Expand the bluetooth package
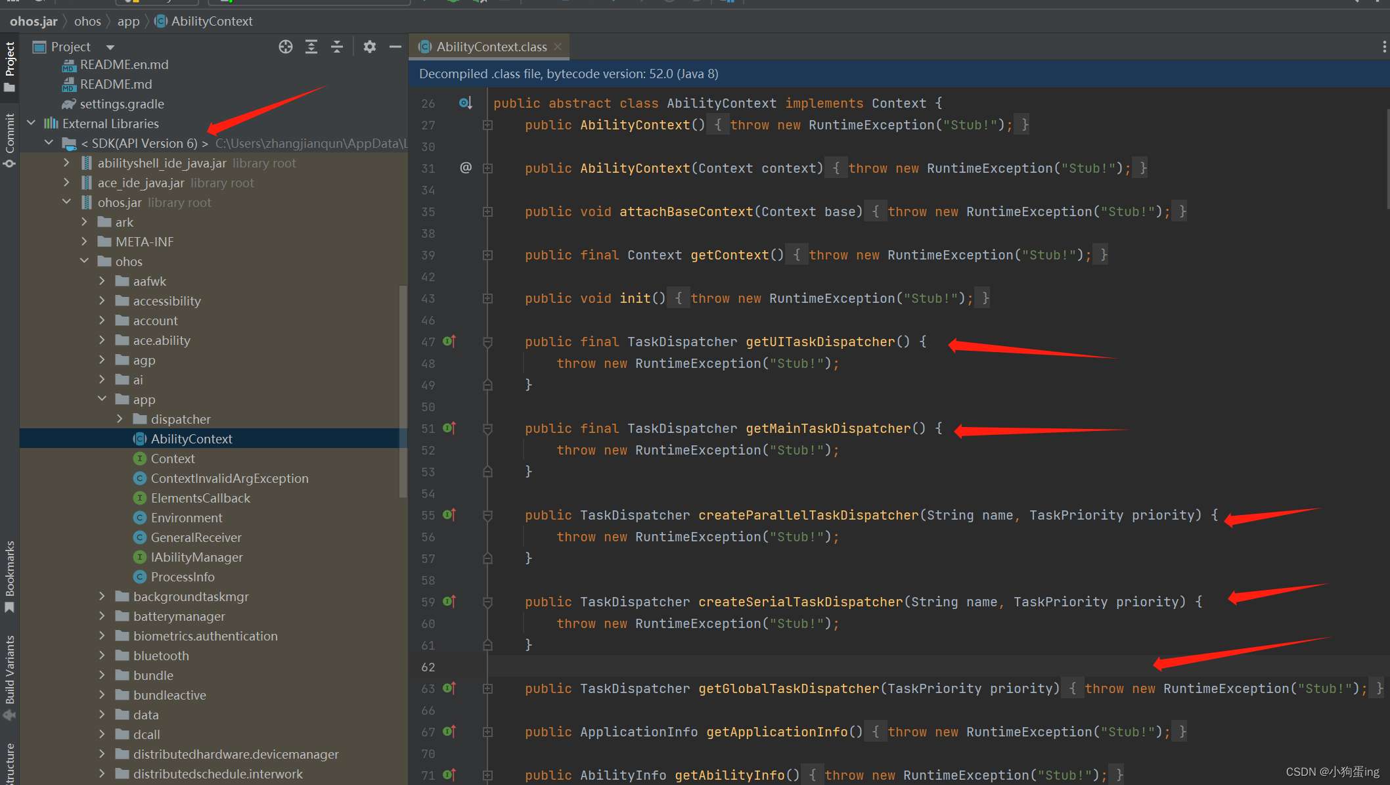Screen dimensions: 1390x785 click(102, 655)
